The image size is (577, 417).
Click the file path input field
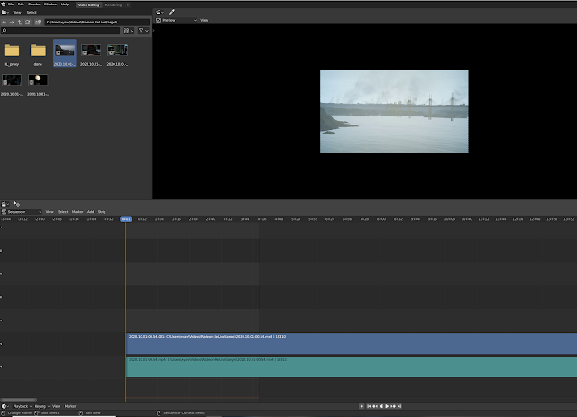[x=97, y=22]
